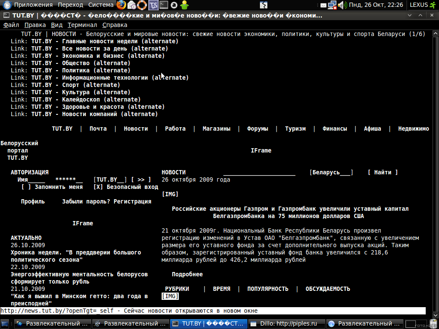
Task: Open the Подробнее link
Action: 187,274
